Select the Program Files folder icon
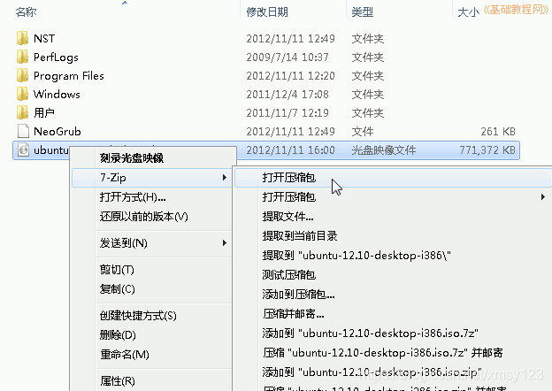Viewport: 552px width, 391px height. [x=22, y=75]
